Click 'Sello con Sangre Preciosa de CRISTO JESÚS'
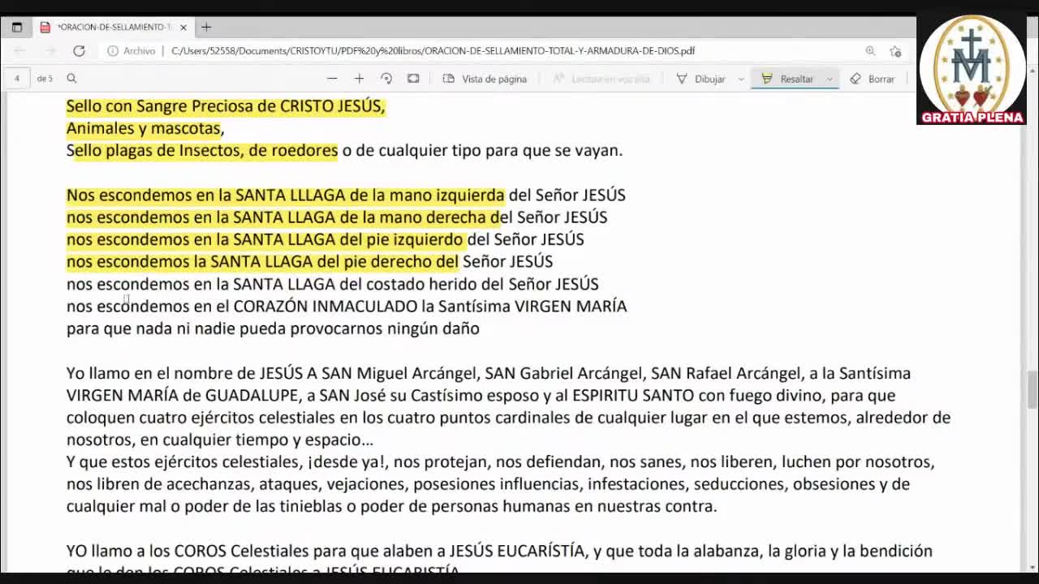 point(226,106)
